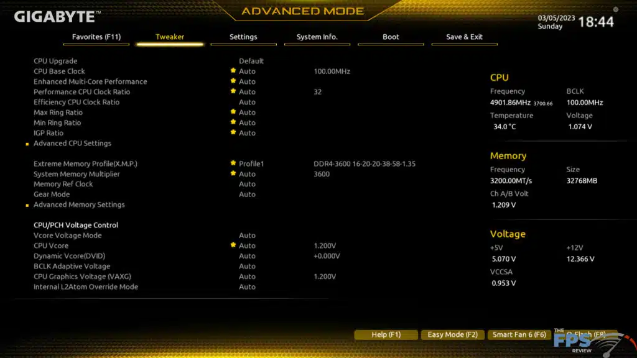Select System Memory Multiplier row label
637x358 pixels.
77,174
